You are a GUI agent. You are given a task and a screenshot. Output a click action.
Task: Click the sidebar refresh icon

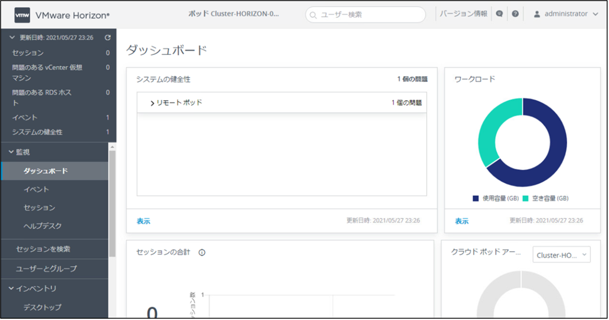(108, 37)
